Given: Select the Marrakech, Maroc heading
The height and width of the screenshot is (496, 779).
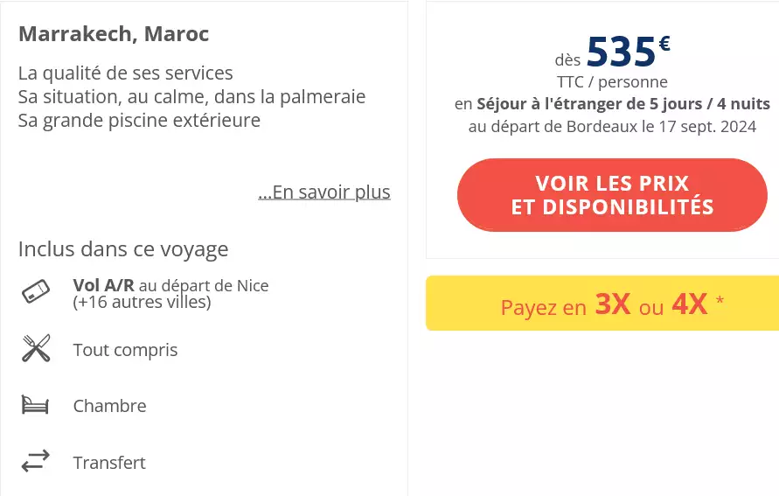Looking at the screenshot, I should 114,34.
